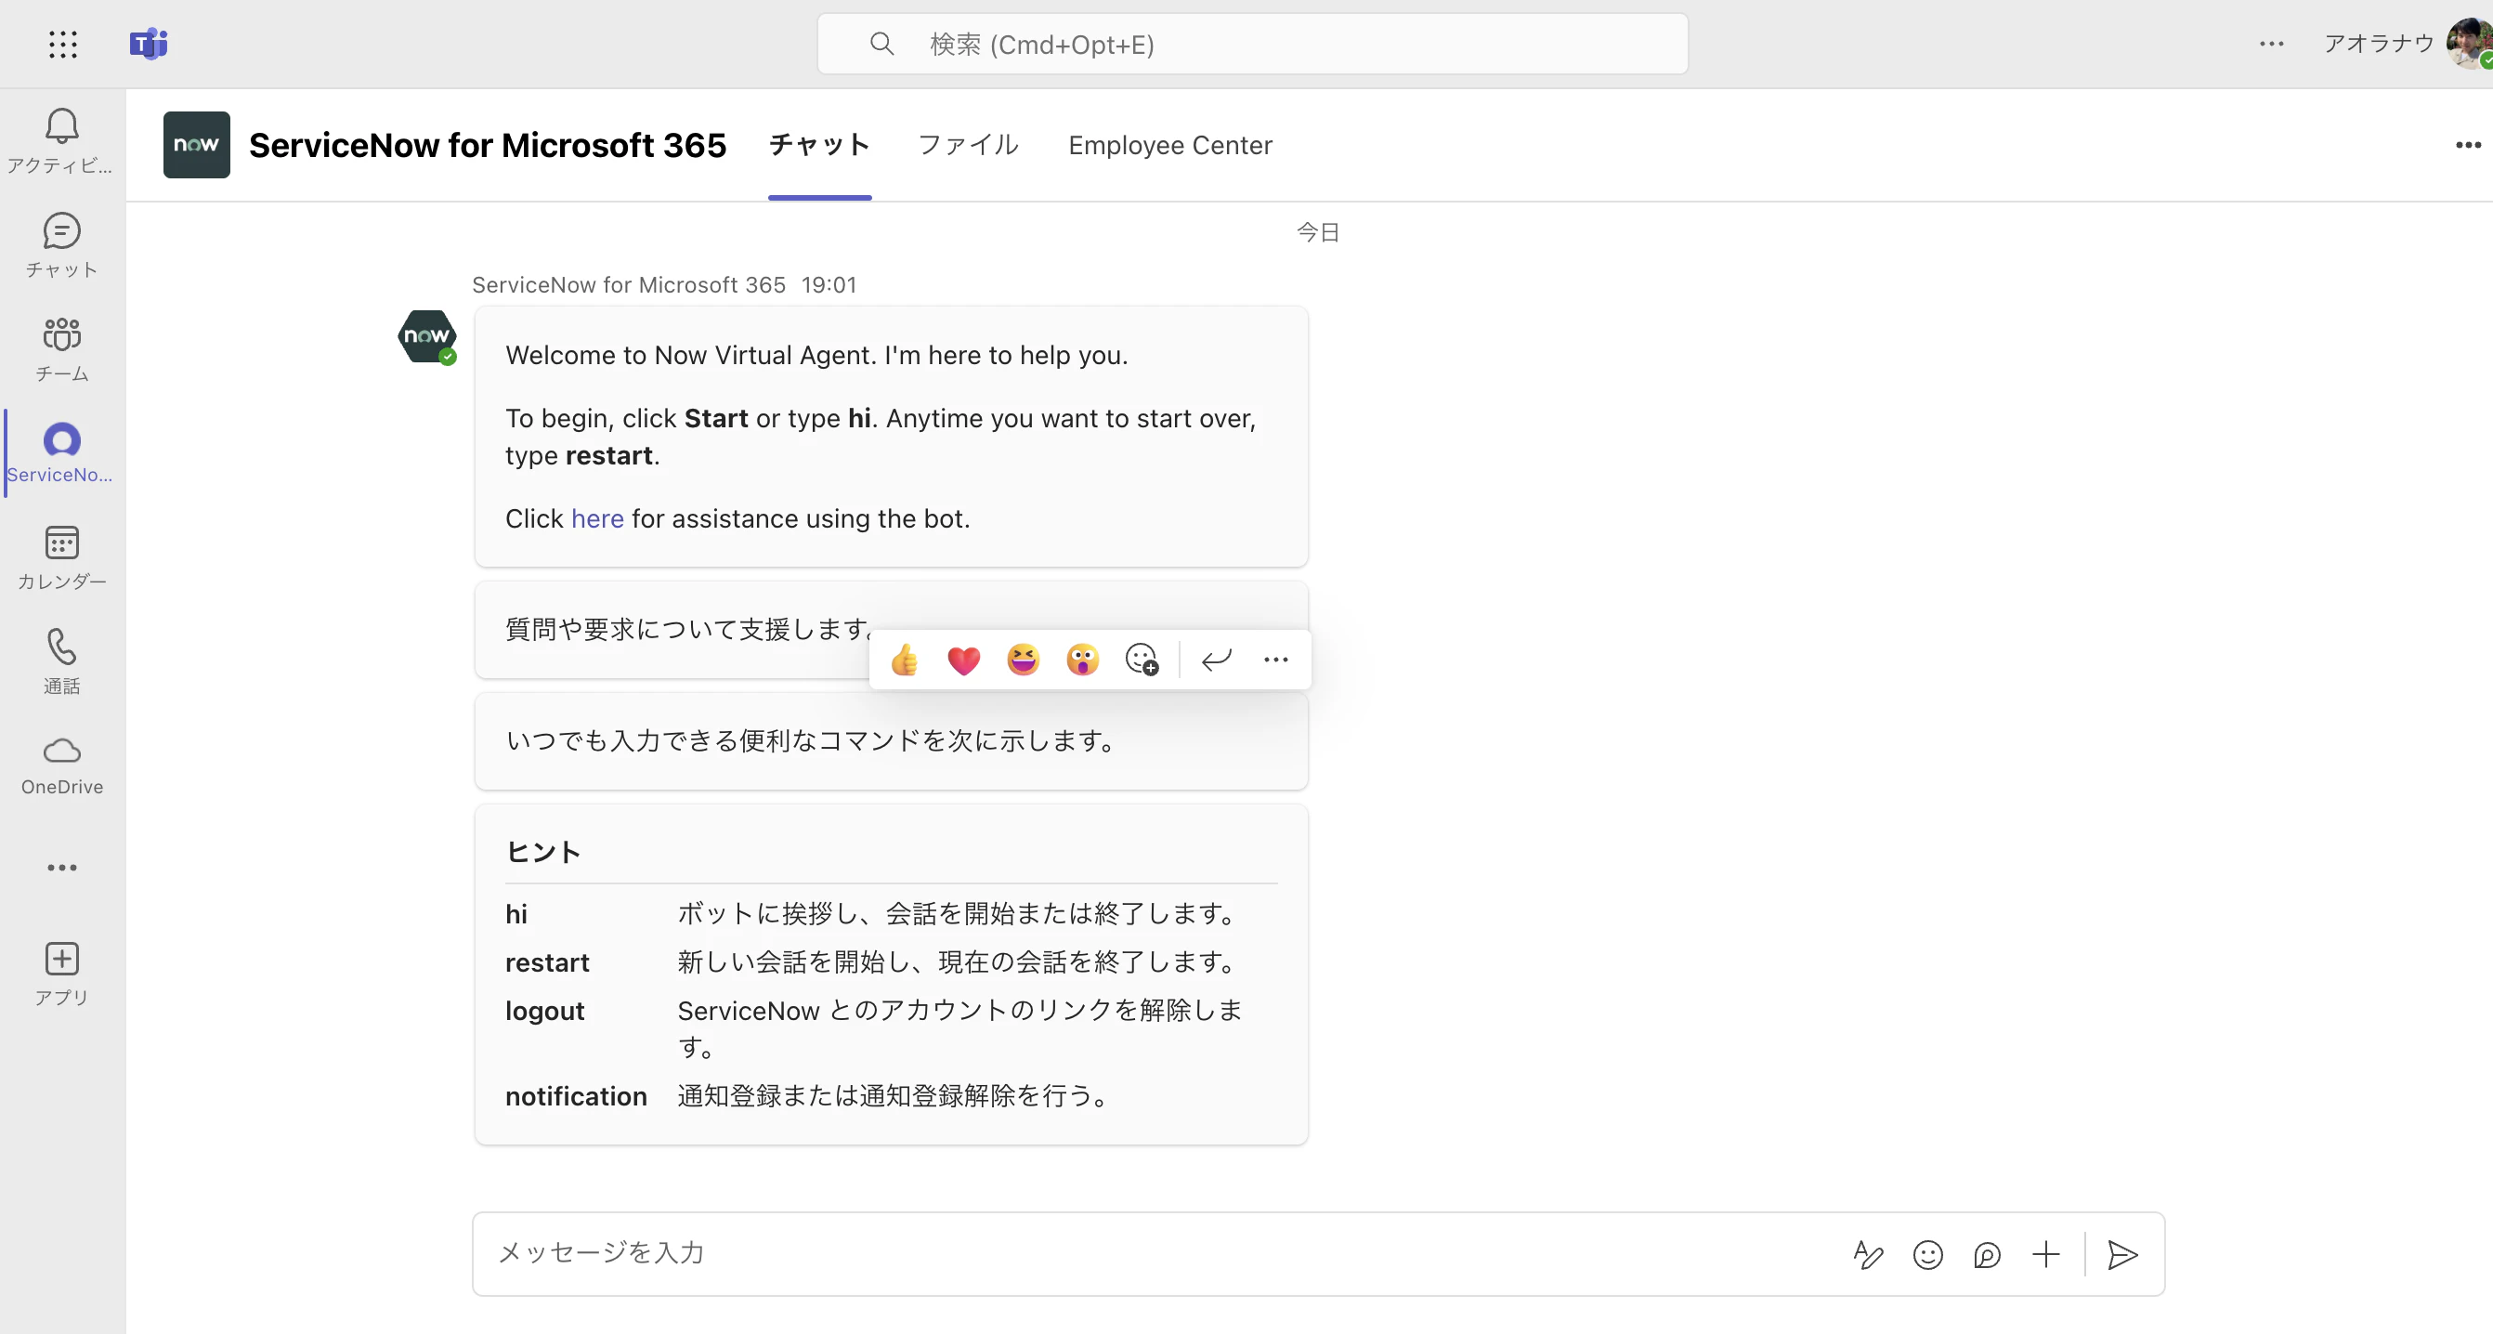Select the ServiceNow app in sidebar
Image resolution: width=2493 pixels, height=1334 pixels.
pos(62,453)
